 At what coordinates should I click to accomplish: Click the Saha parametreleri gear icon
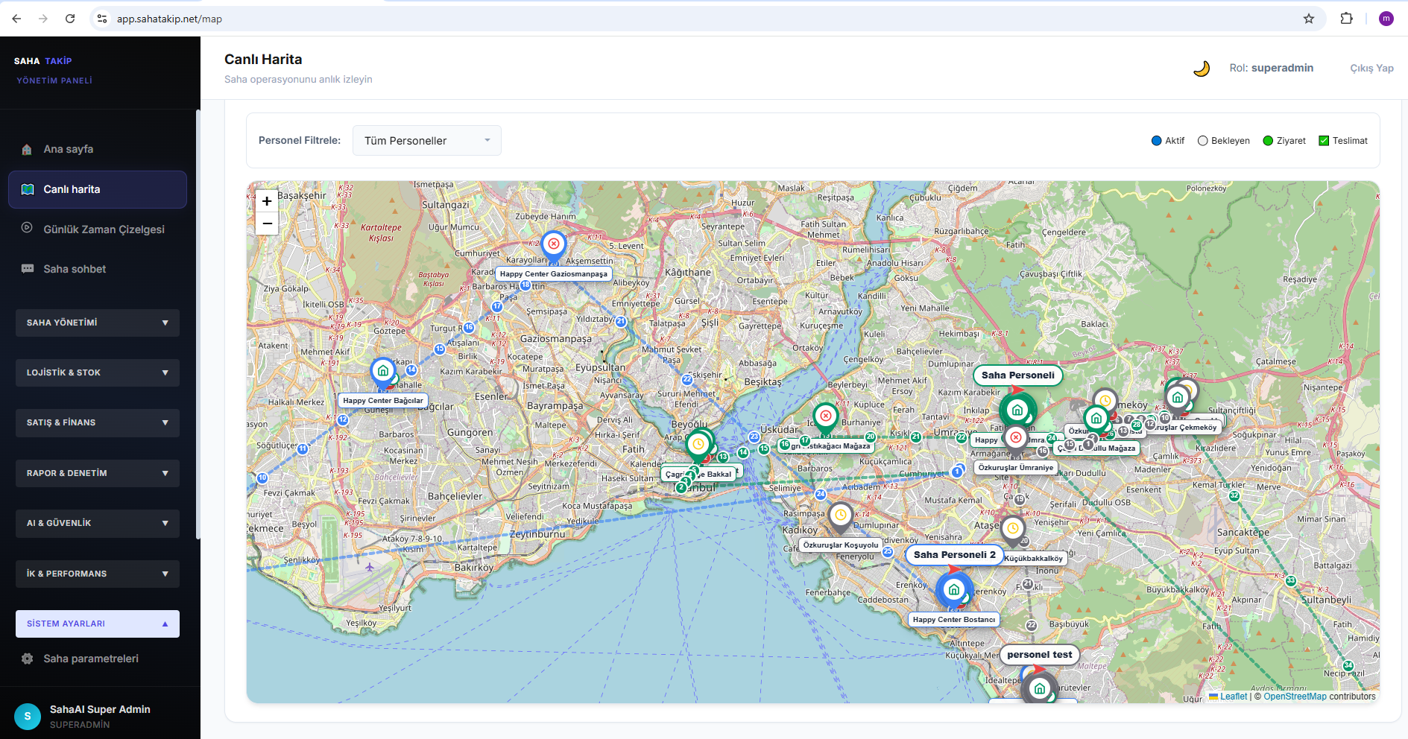click(x=28, y=659)
